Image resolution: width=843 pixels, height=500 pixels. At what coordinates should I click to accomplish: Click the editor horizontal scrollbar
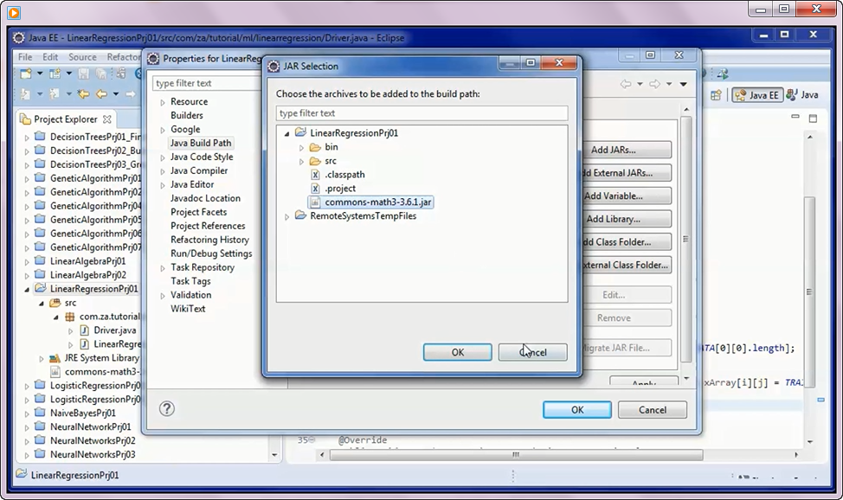516,455
